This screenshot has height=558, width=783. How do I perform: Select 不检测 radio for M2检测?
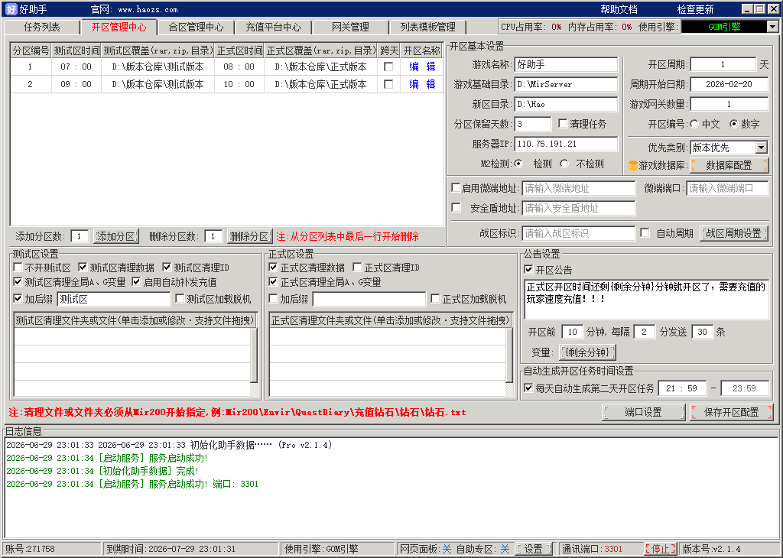click(564, 164)
